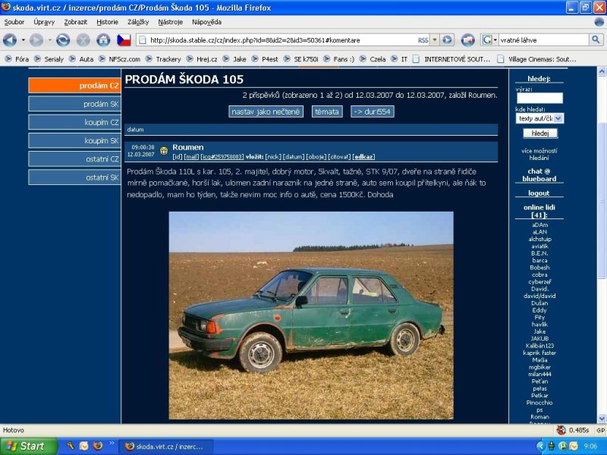Click the [icq#259758083] link
The image size is (607, 455).
[x=222, y=157]
